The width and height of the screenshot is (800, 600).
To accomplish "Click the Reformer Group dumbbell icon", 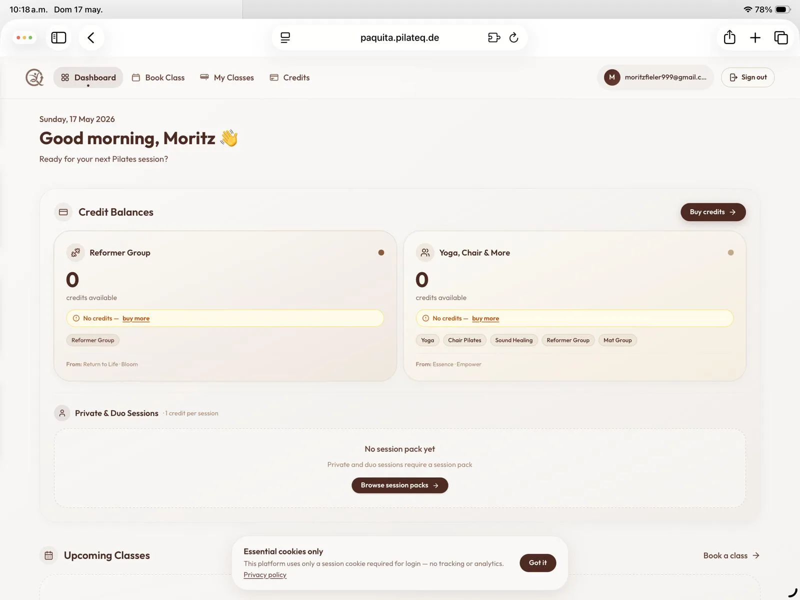I will click(x=75, y=253).
